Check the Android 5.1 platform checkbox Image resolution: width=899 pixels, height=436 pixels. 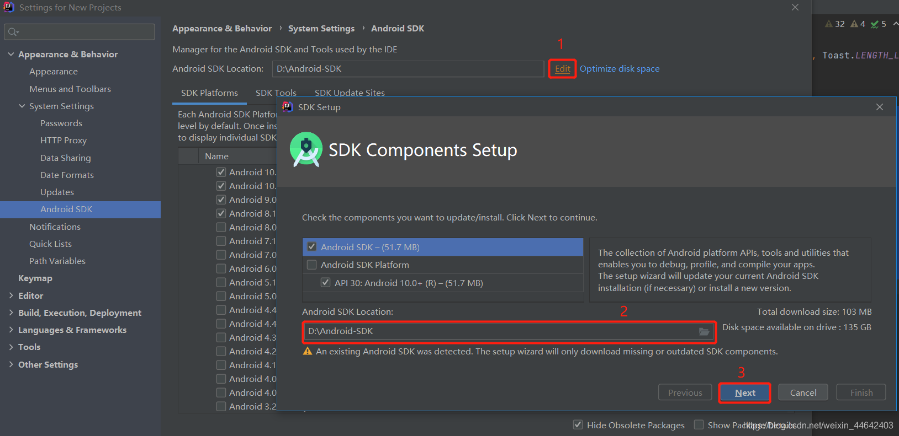tap(221, 282)
